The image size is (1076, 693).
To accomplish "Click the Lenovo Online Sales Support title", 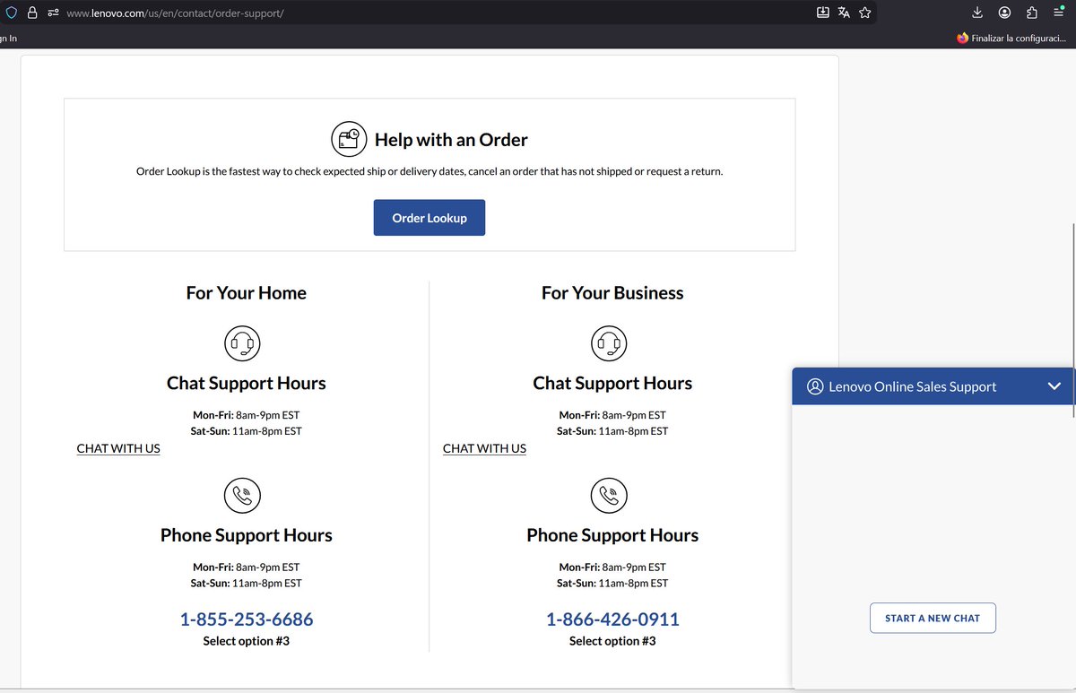I will tap(913, 386).
